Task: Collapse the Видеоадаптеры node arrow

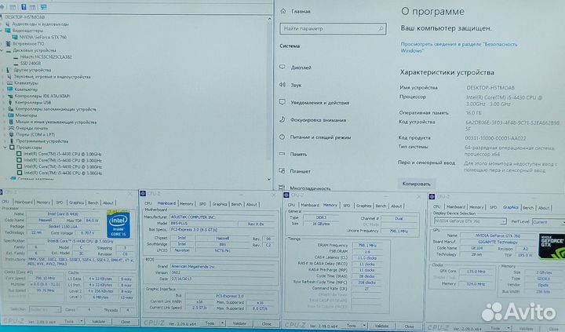Action: click(2, 31)
